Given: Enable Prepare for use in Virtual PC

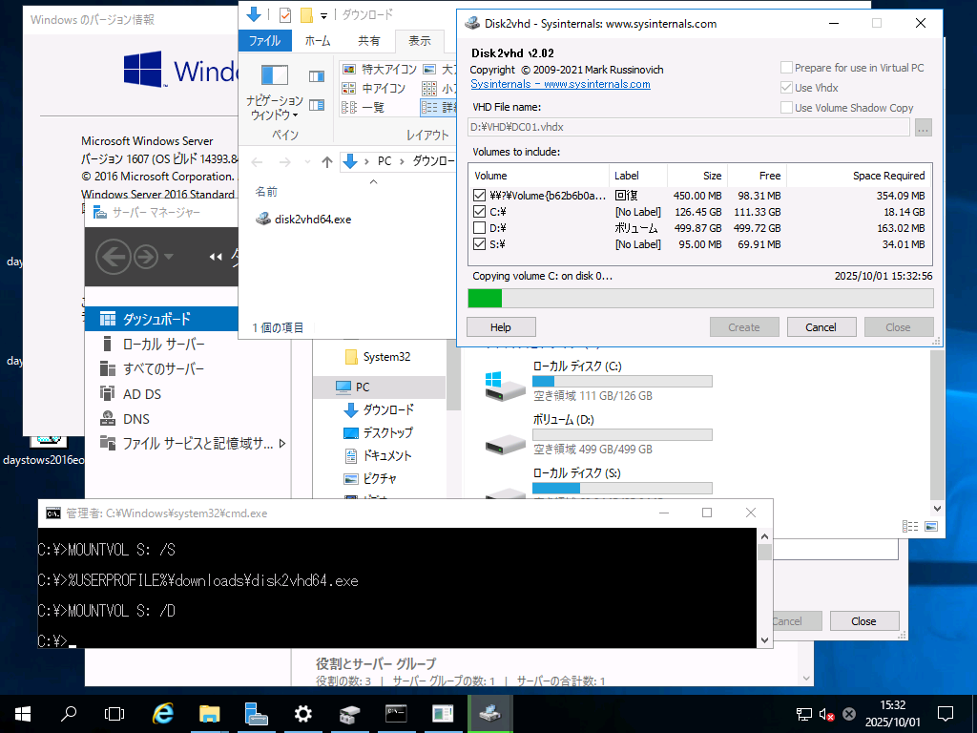Looking at the screenshot, I should click(x=786, y=67).
